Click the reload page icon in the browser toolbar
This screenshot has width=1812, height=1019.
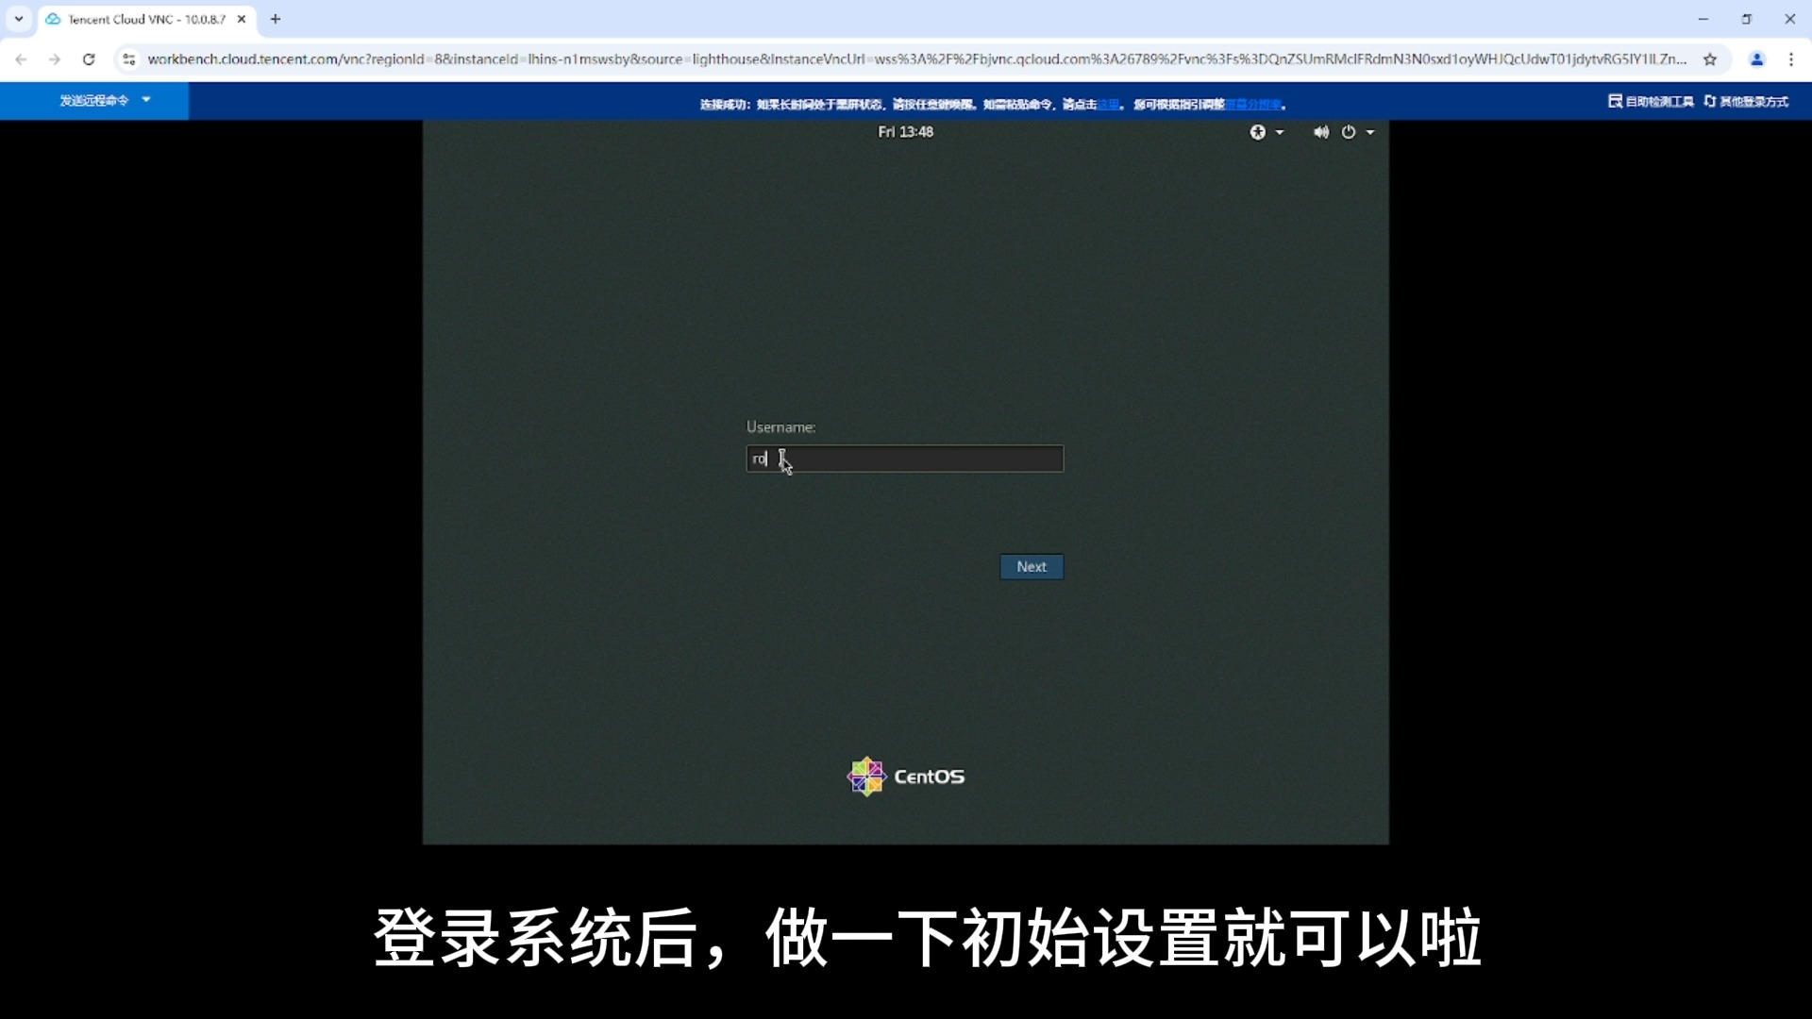(x=89, y=58)
